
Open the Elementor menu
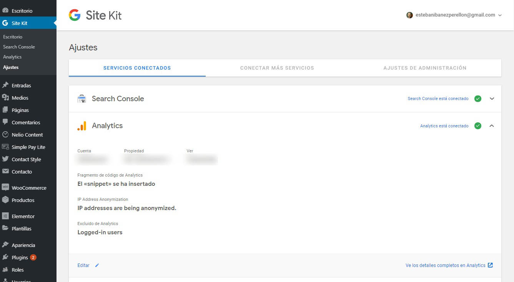[28, 216]
